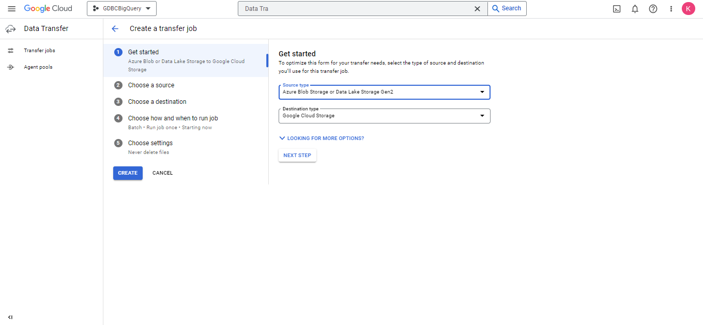703x325 pixels.
Task: Open the user account avatar K
Action: click(688, 9)
